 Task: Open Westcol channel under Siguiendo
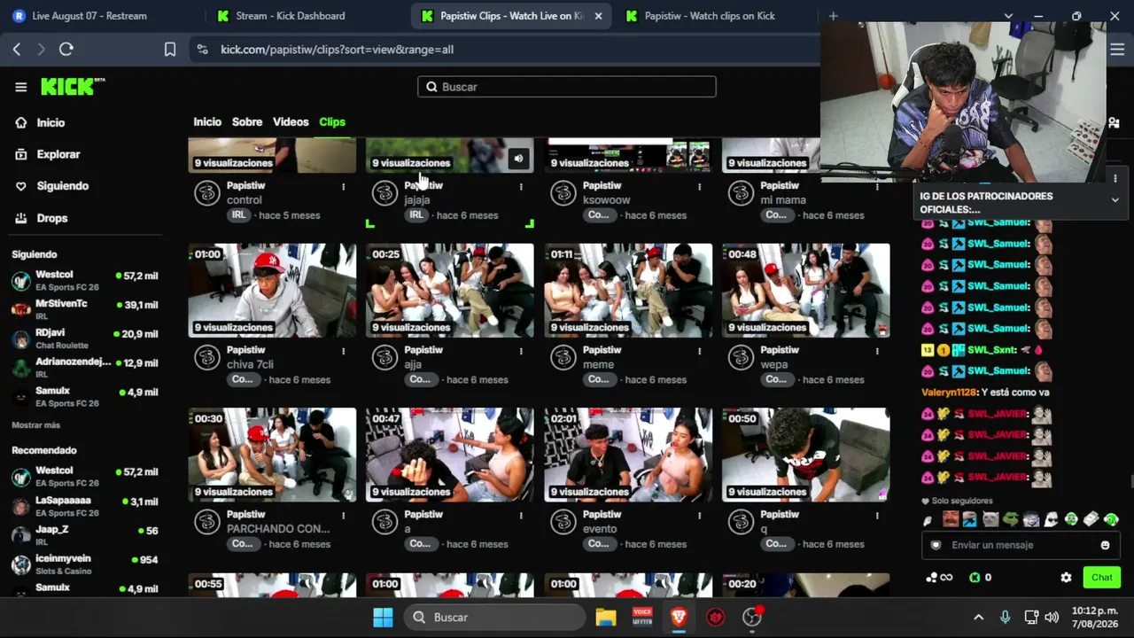85,281
